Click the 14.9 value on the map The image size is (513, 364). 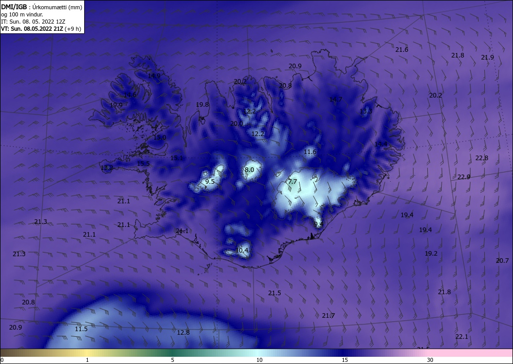coord(154,75)
